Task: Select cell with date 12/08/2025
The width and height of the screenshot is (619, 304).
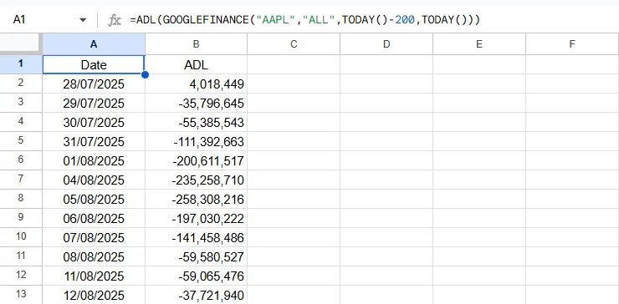Action: (94, 295)
